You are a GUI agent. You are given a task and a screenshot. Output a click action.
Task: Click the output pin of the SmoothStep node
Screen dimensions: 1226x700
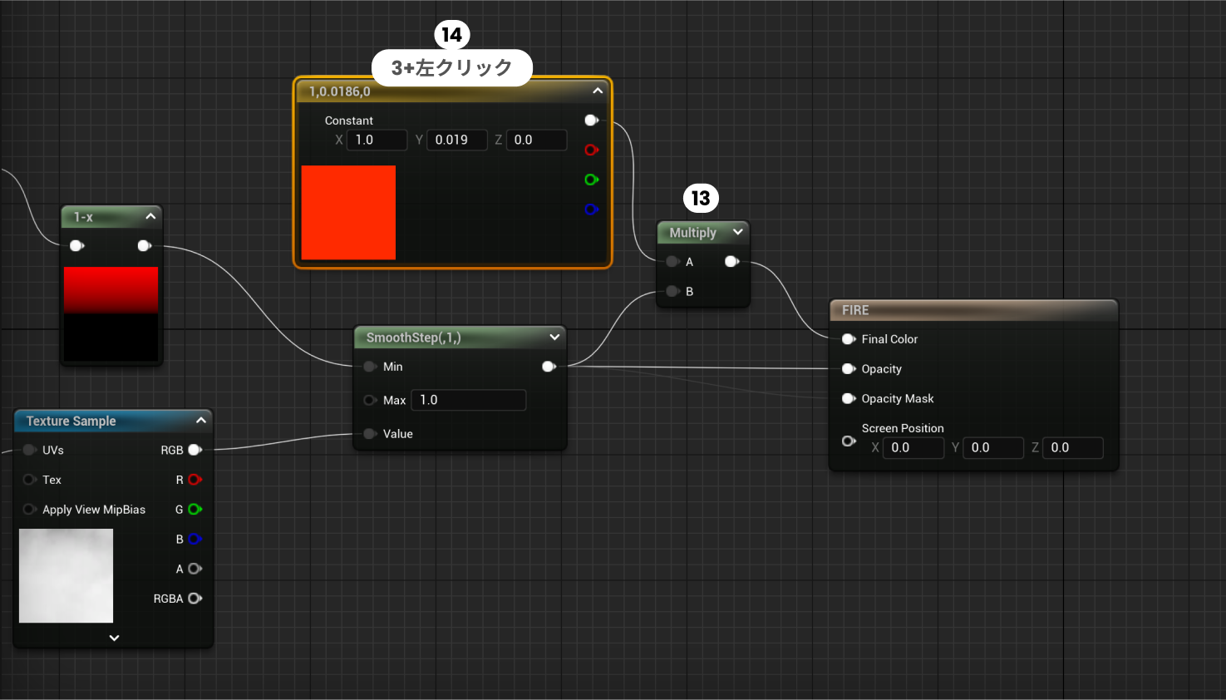point(549,366)
